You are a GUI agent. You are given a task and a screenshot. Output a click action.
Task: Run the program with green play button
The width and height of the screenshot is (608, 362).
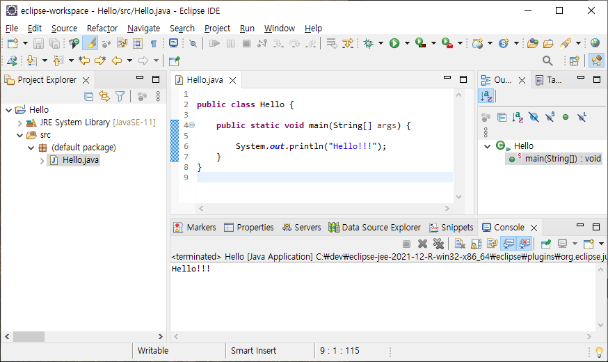coord(394,43)
